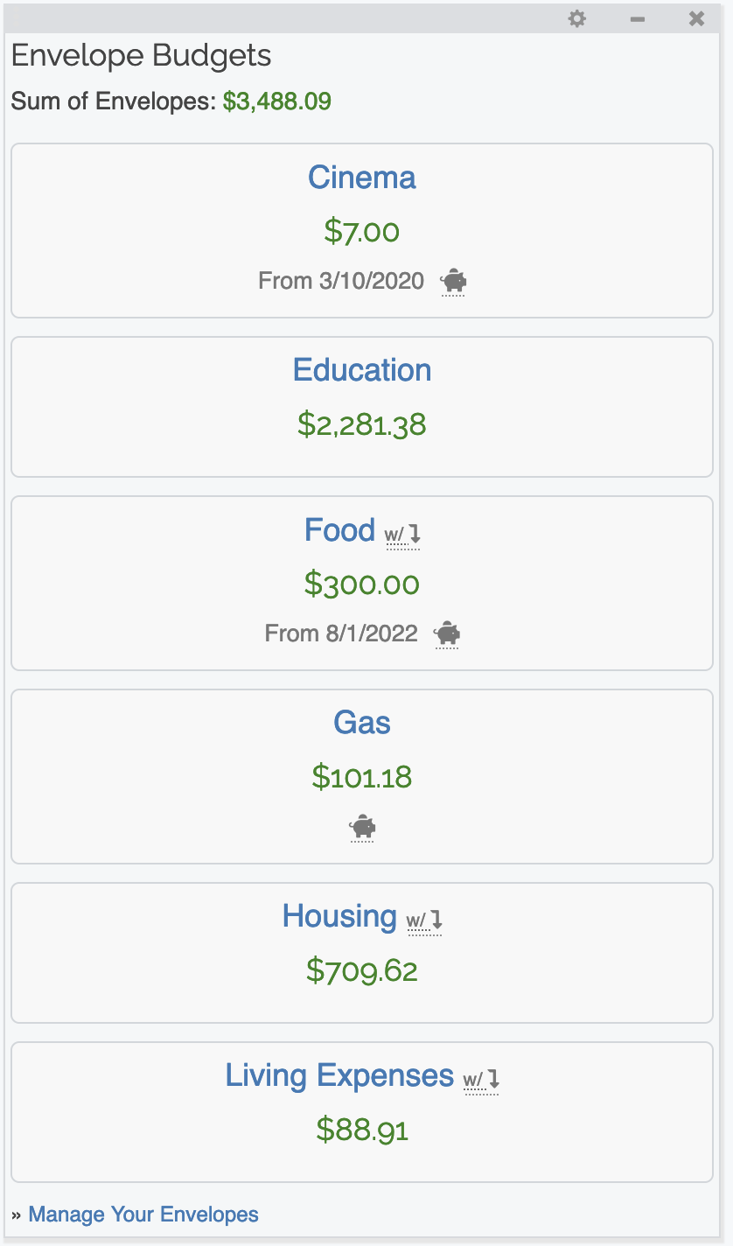733x1246 pixels.
Task: Minimize the Envelope Budgets widget
Action: coord(638,18)
